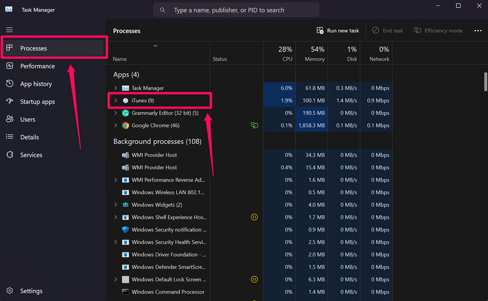Go to Startup apps section
The image size is (488, 301).
[x=37, y=102]
